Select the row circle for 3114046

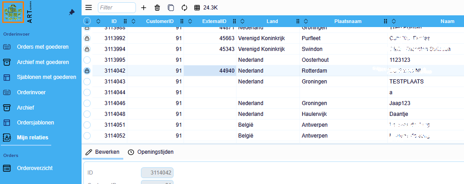(x=87, y=103)
